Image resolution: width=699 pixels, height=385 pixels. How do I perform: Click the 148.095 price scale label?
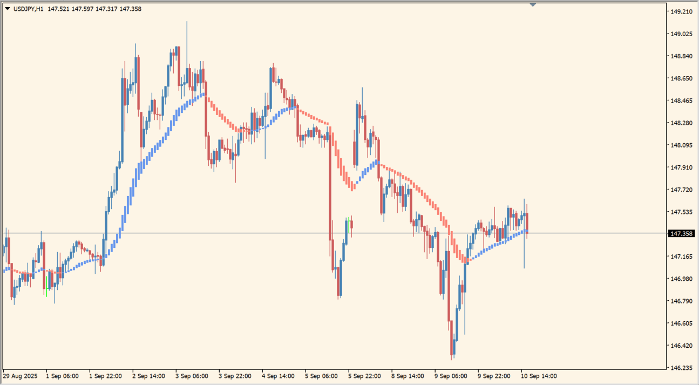(x=681, y=145)
